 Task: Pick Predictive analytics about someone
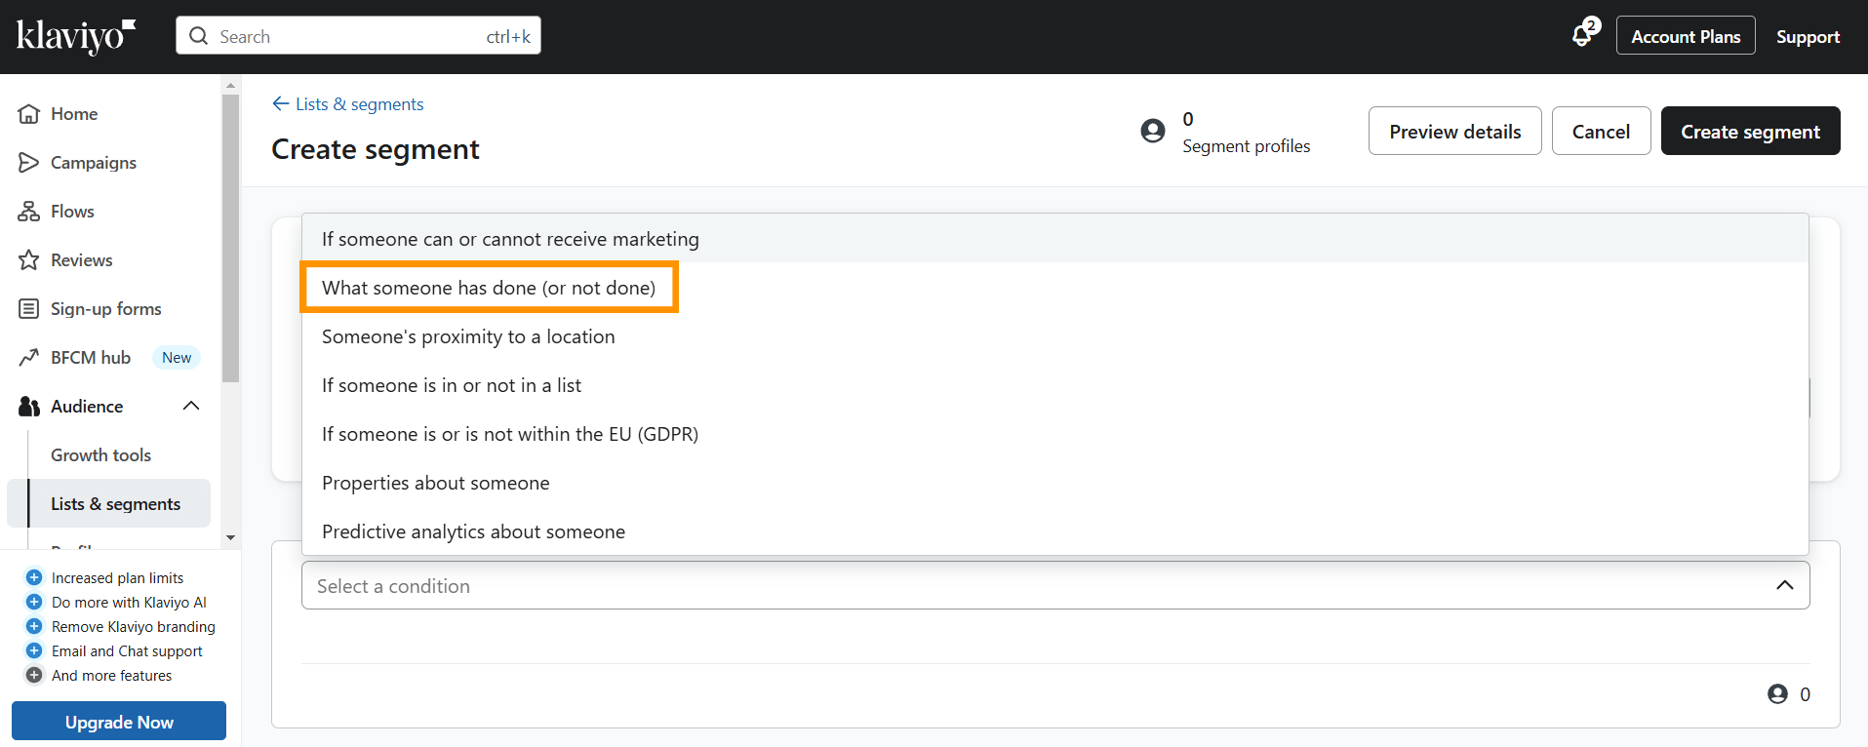click(473, 531)
